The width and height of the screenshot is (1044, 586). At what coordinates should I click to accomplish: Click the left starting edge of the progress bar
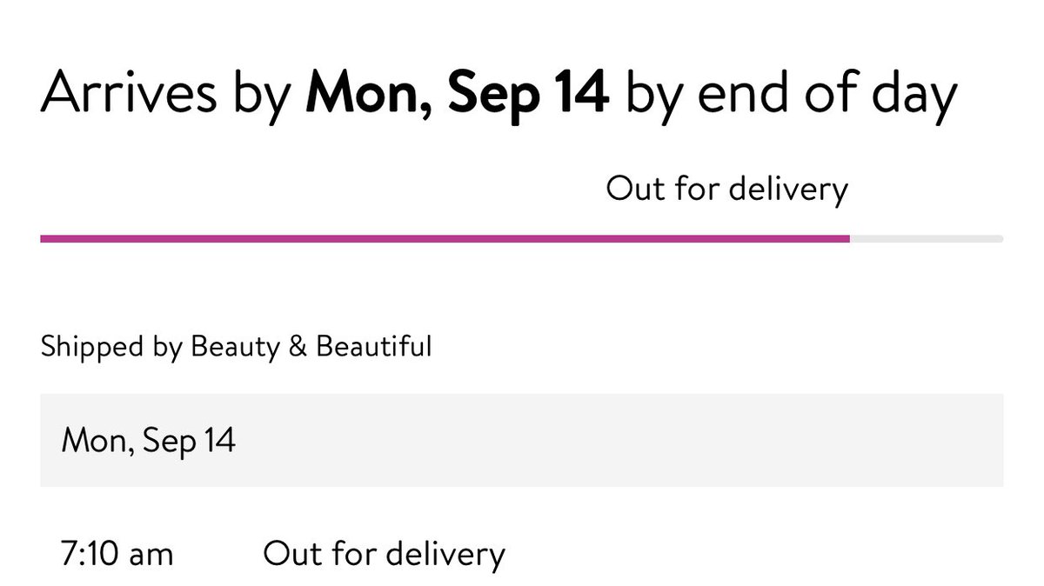(43, 238)
